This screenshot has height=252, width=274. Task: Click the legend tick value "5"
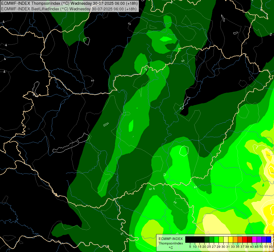point(190,247)
